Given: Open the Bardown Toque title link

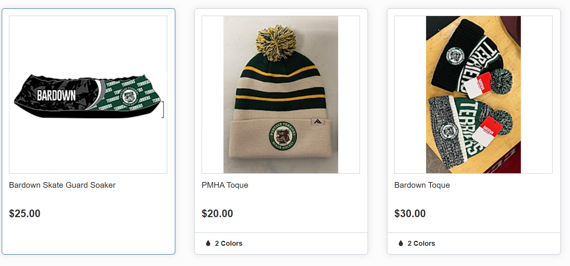Looking at the screenshot, I should pos(422,185).
